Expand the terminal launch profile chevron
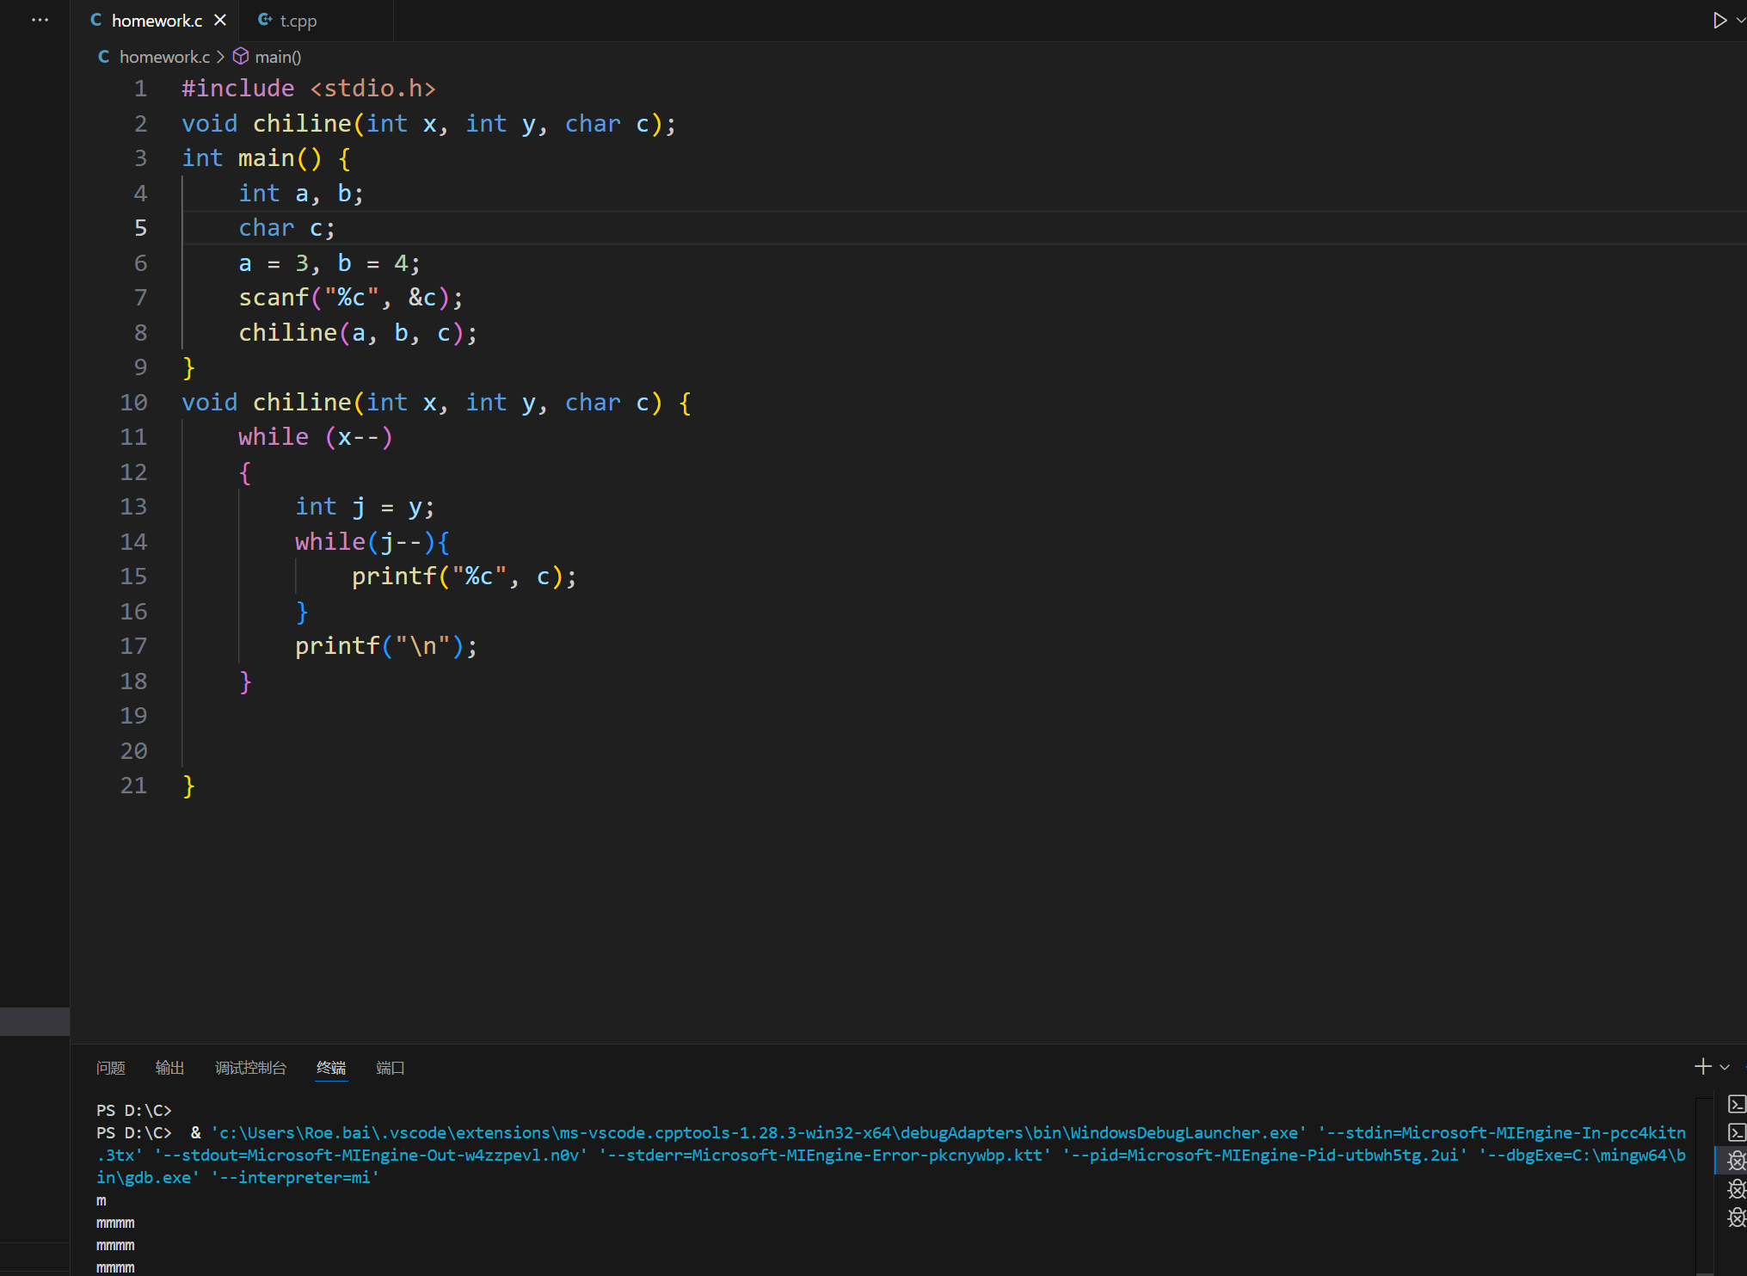The image size is (1747, 1276). point(1725,1068)
